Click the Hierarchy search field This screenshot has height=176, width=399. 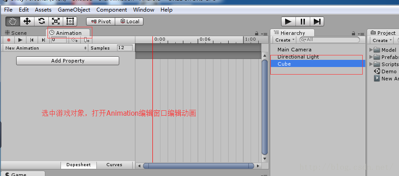click(x=330, y=40)
